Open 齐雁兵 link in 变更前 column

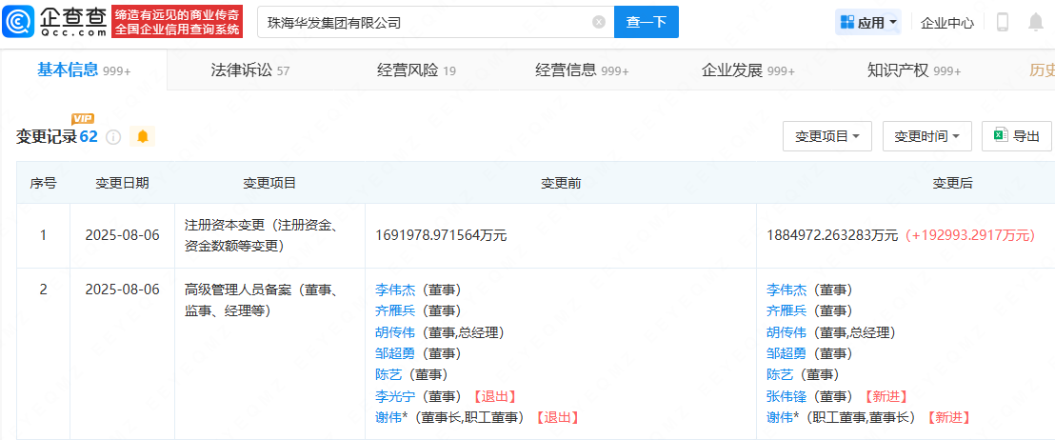pos(395,310)
